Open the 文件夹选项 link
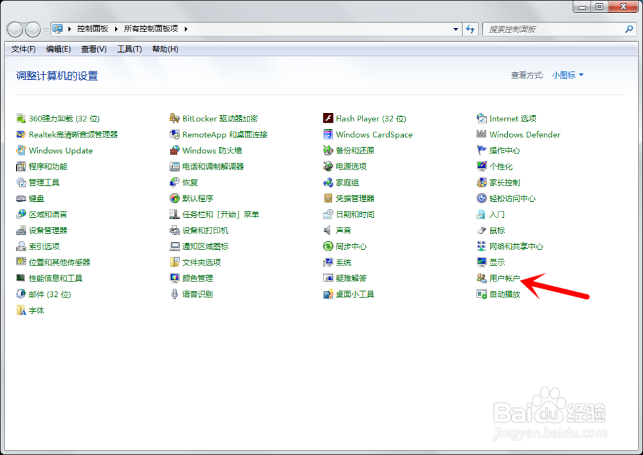The width and height of the screenshot is (643, 455). point(201,262)
